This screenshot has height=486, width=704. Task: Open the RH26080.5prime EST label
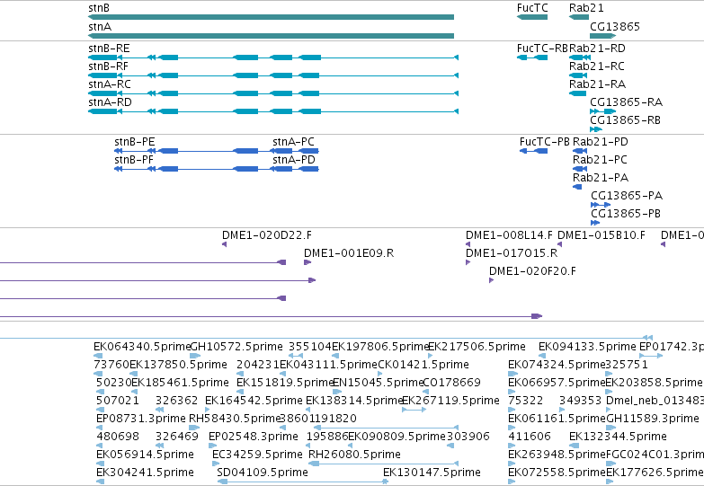tap(354, 455)
